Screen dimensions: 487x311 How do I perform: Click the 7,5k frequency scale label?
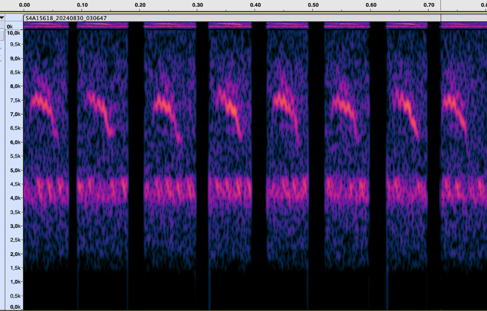click(15, 100)
